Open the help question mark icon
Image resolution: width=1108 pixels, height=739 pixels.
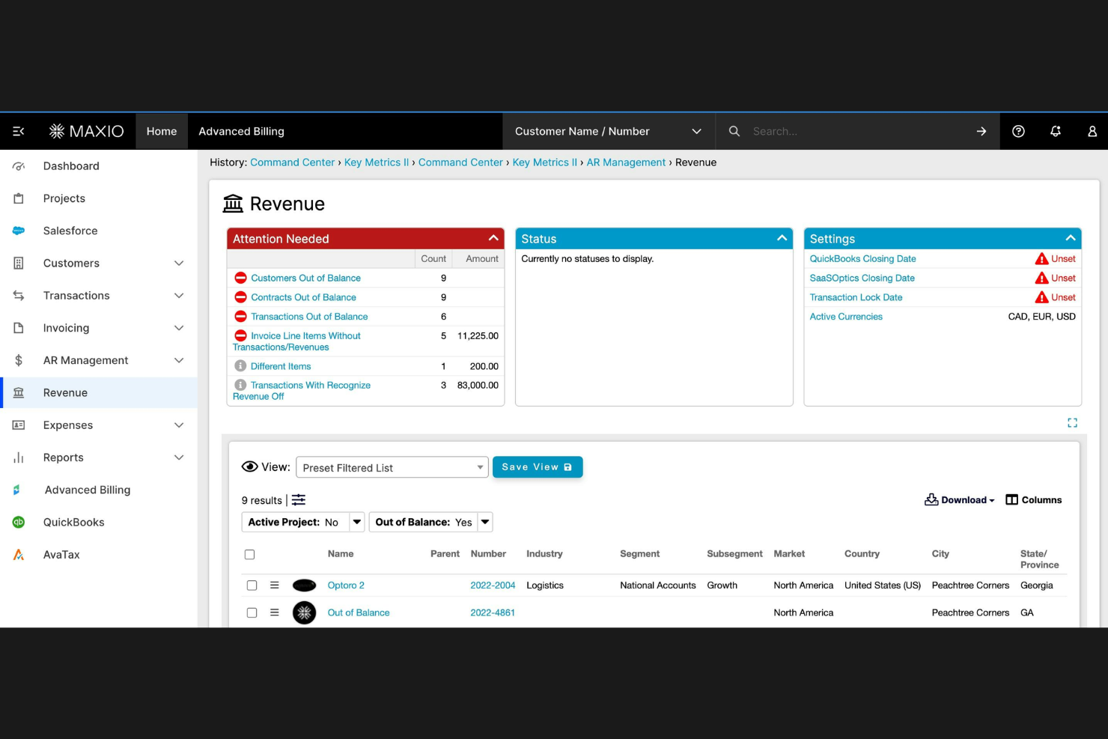tap(1018, 131)
